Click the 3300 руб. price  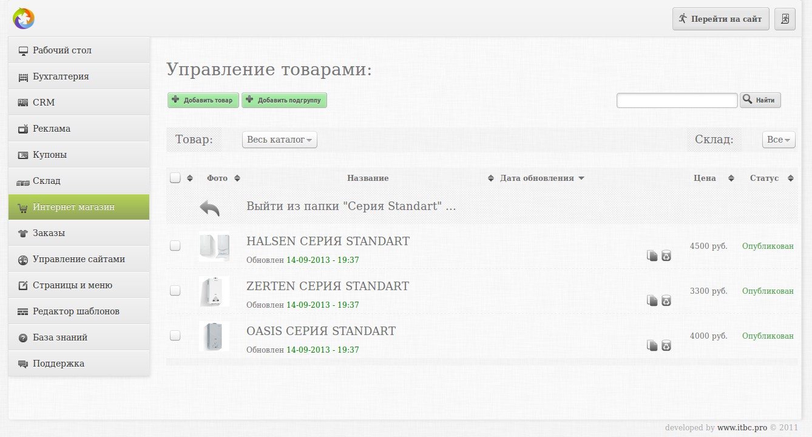(x=708, y=291)
